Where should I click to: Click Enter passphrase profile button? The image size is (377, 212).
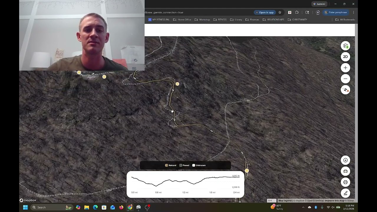point(335,12)
